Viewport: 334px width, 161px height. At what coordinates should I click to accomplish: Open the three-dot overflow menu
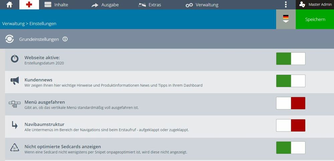tap(286, 5)
